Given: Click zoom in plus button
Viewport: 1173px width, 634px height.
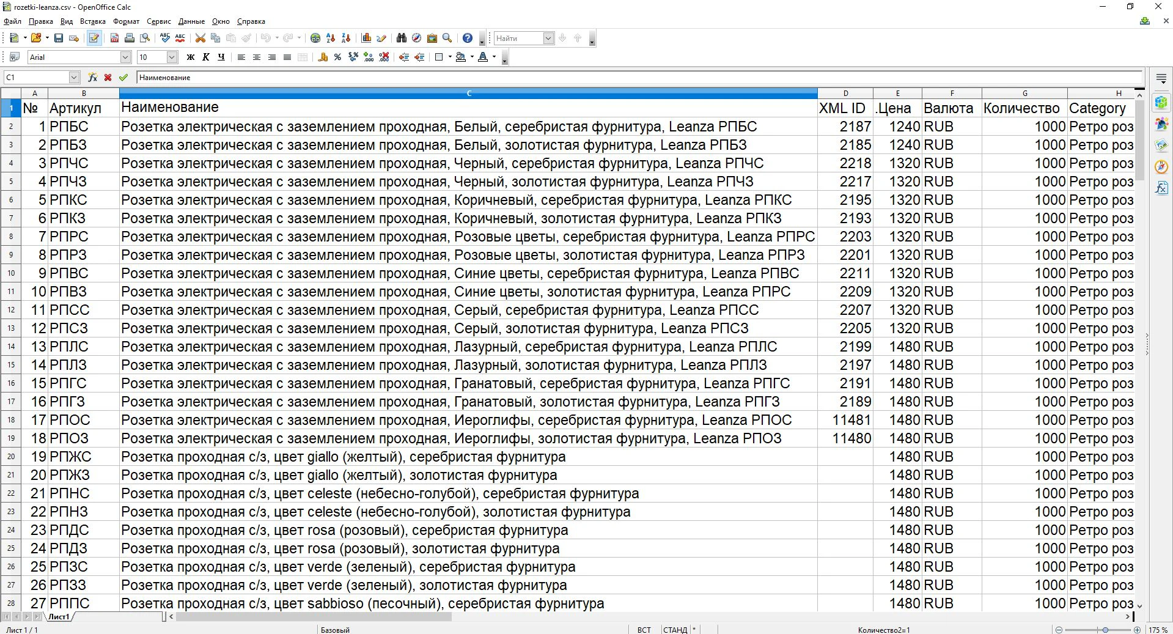Looking at the screenshot, I should point(1137,629).
